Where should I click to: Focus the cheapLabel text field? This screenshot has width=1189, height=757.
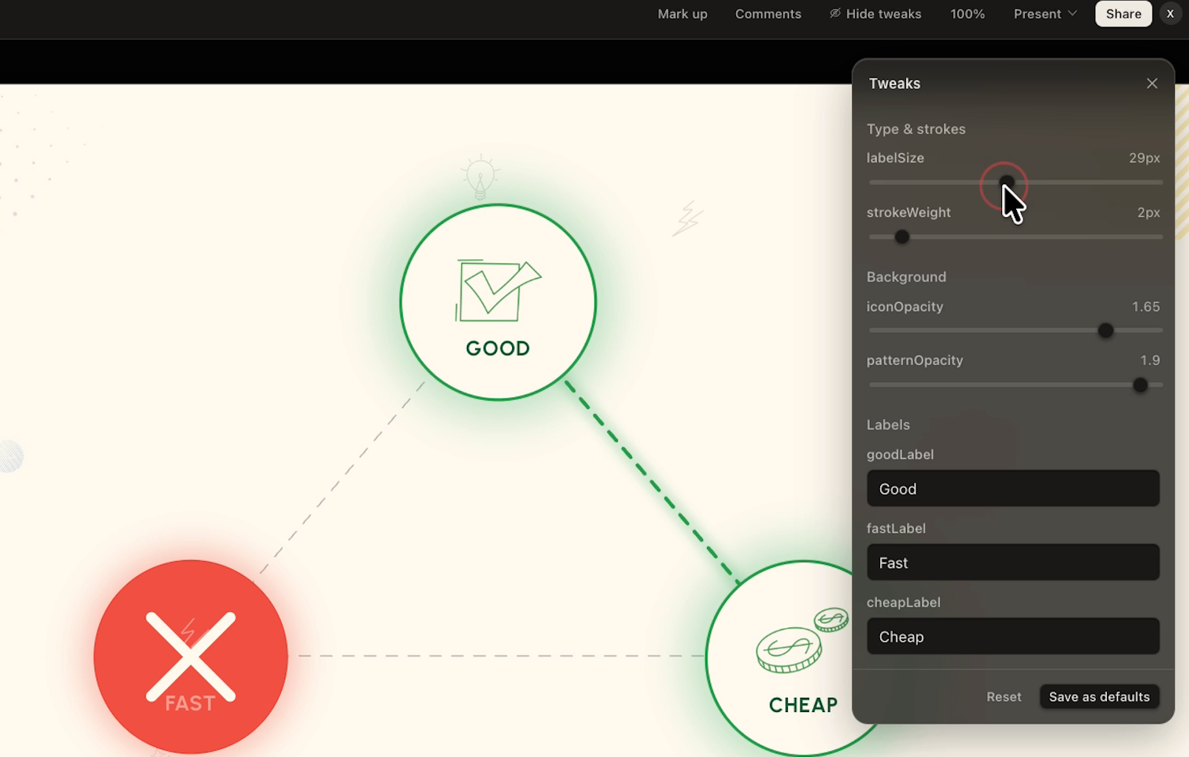click(x=1013, y=637)
